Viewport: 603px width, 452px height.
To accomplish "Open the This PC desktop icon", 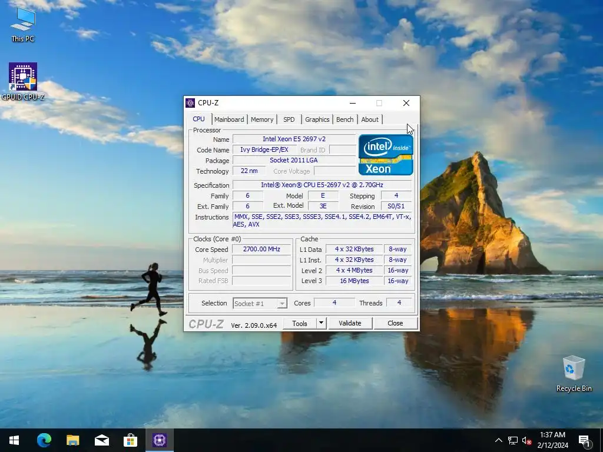I will pos(23,24).
